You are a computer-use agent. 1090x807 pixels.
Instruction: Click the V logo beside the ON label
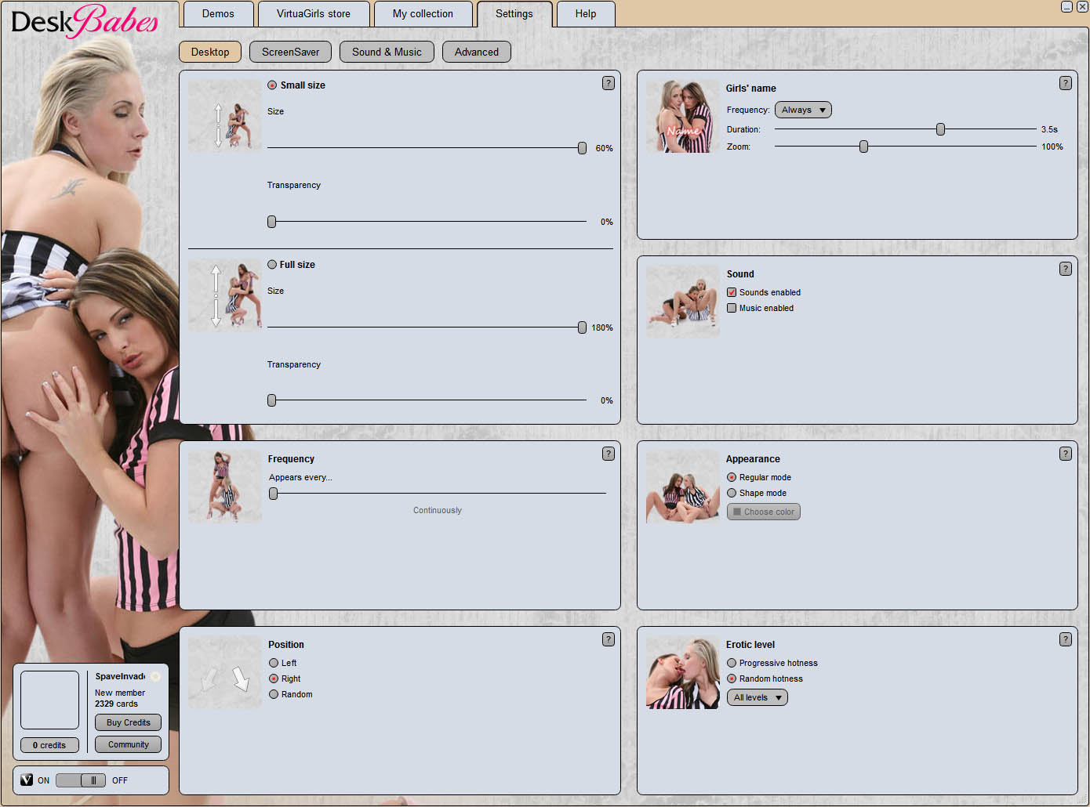pos(27,780)
